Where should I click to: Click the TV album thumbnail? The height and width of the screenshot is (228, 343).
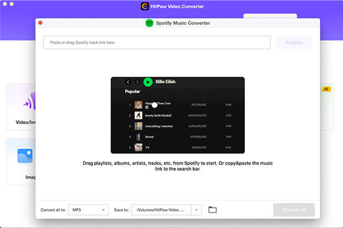point(138,147)
